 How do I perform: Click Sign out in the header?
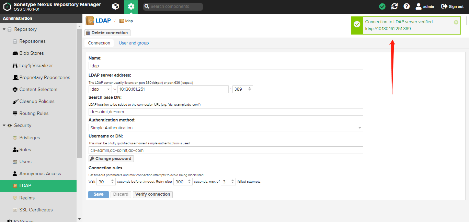[452, 6]
